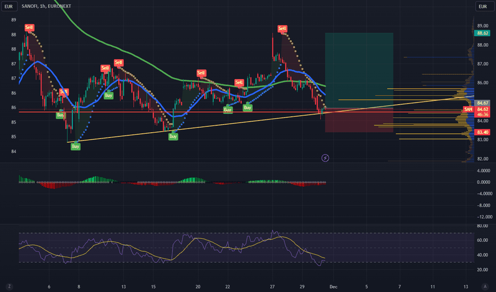Click the 0.0000 histogram scale label
The image size is (496, 292).
[483, 182]
